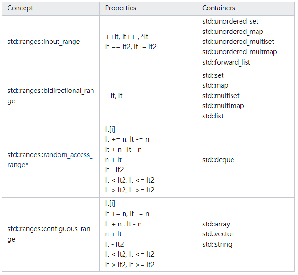Click the std::unordered_map container entry

(x=232, y=32)
